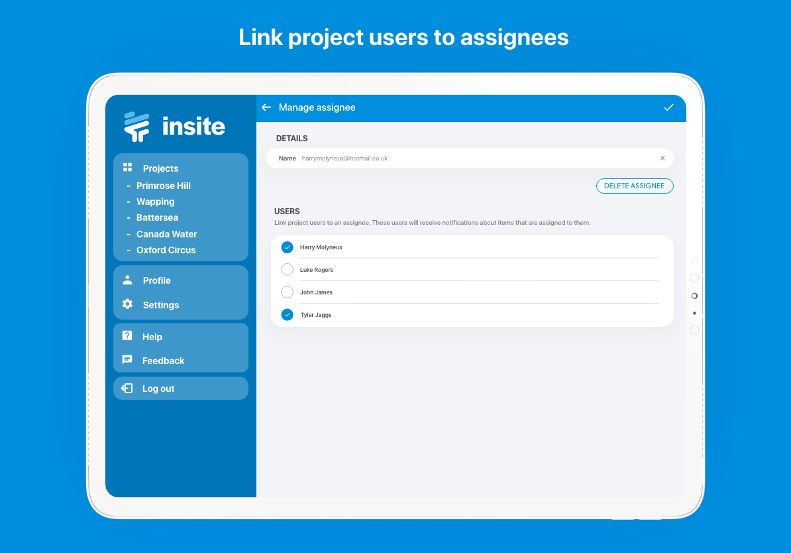The image size is (791, 553).
Task: Click the DELETE ASSIGNEE button
Action: tap(634, 186)
